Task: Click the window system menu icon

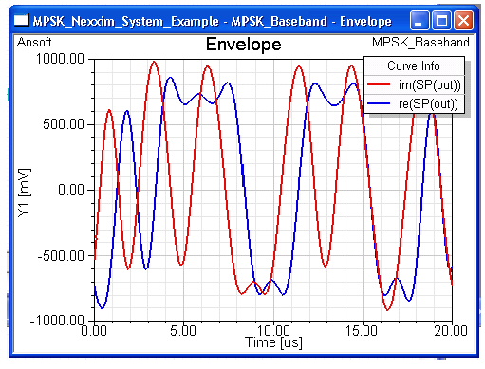Action: pyautogui.click(x=21, y=21)
